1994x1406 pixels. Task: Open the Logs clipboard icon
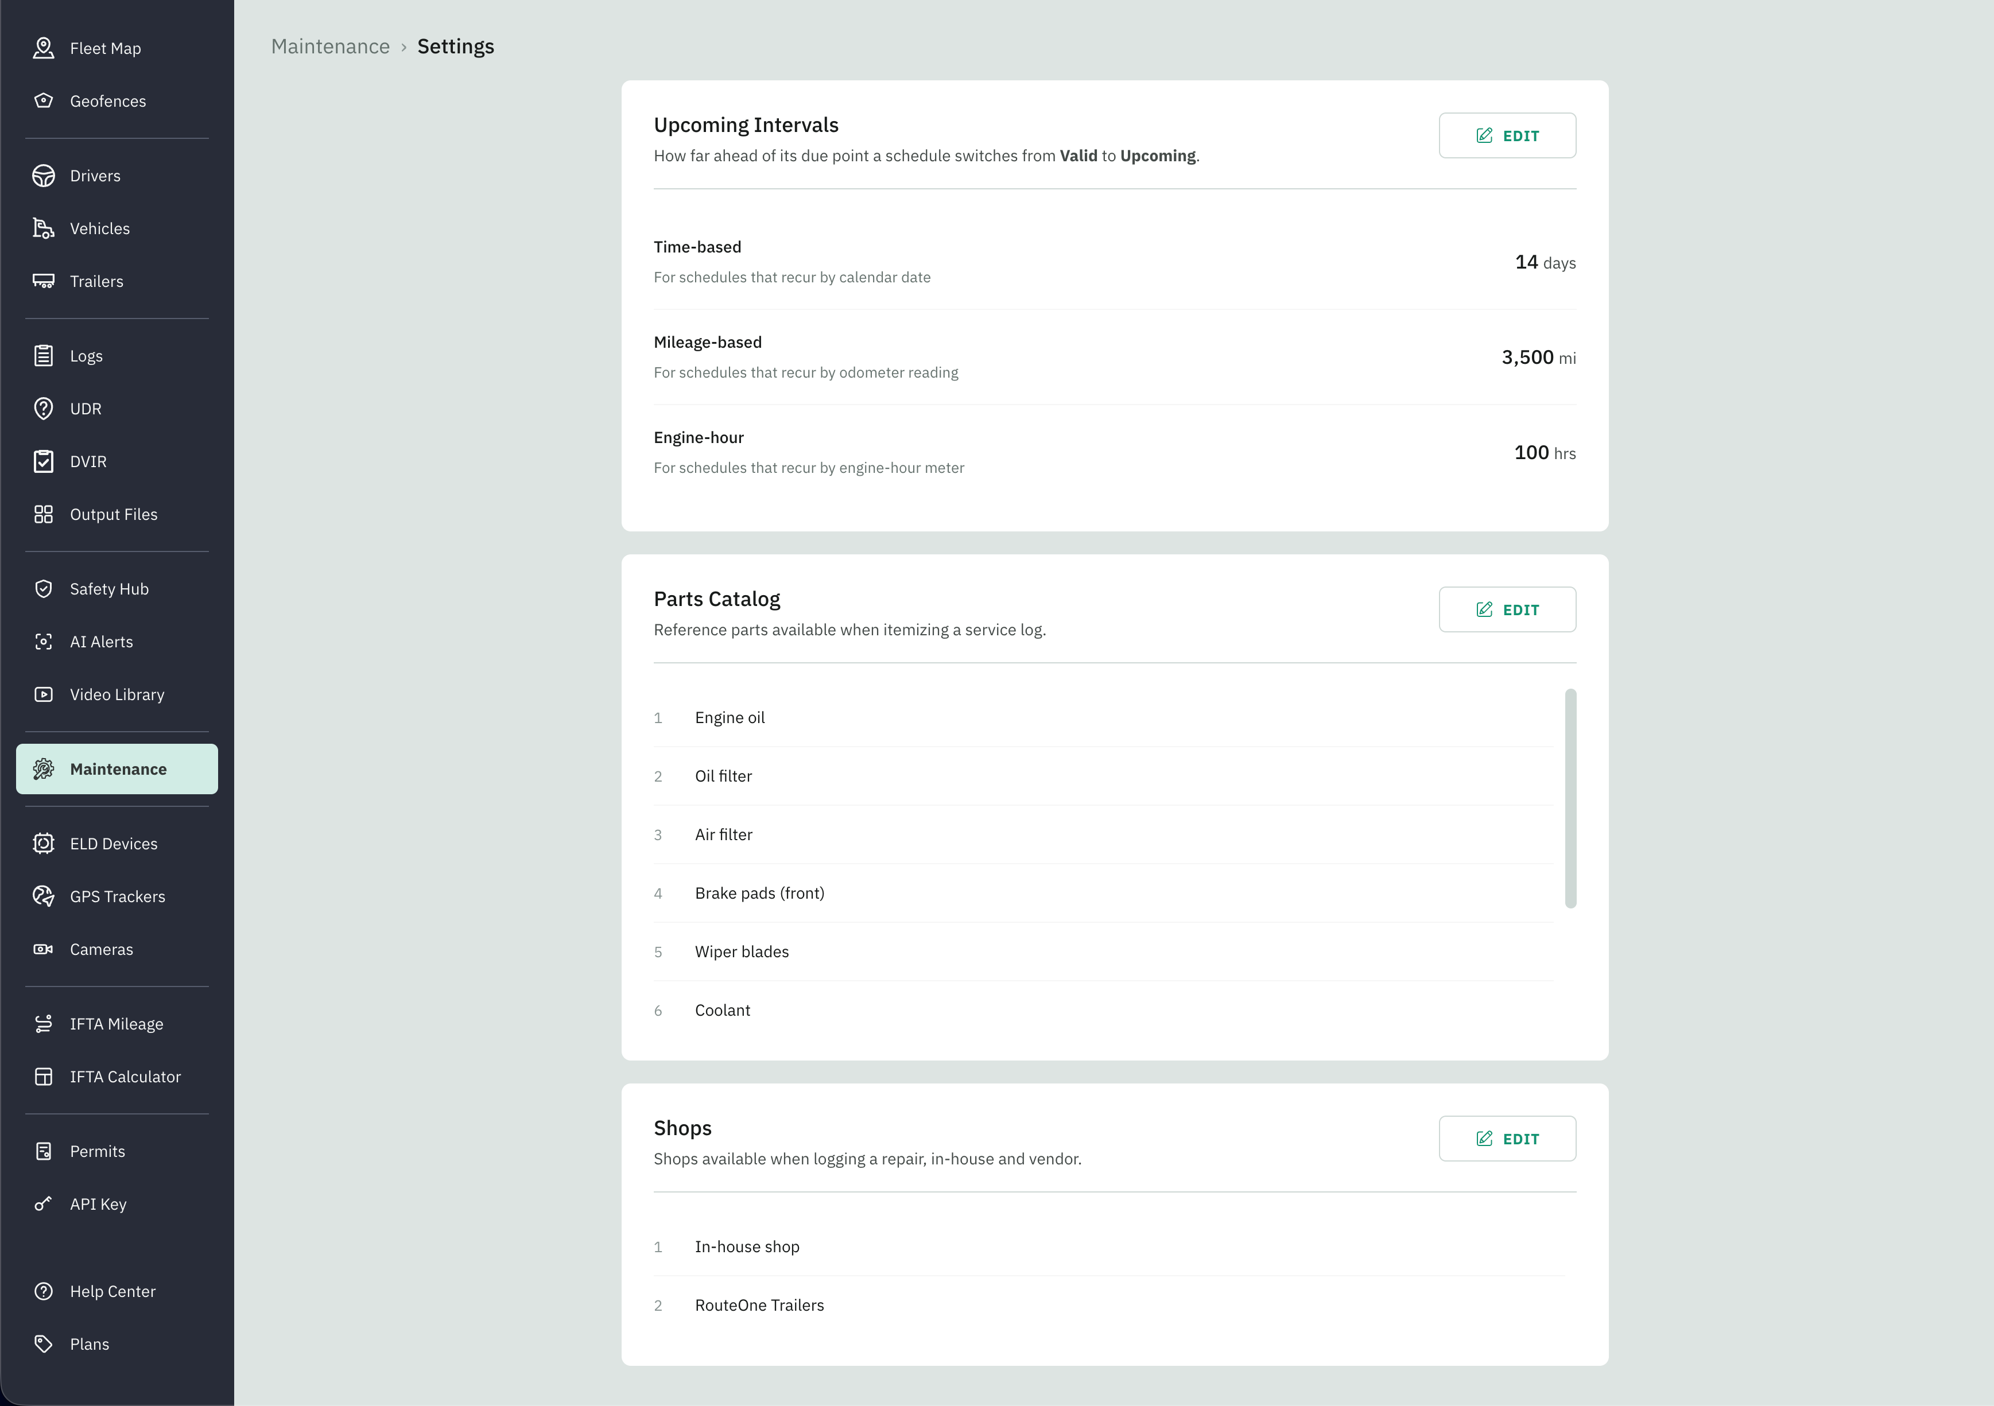click(44, 356)
